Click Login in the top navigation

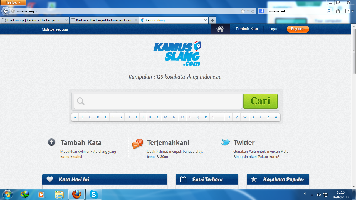pyautogui.click(x=274, y=29)
